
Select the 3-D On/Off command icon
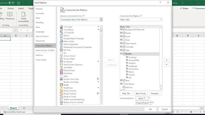pyautogui.click(x=61, y=33)
